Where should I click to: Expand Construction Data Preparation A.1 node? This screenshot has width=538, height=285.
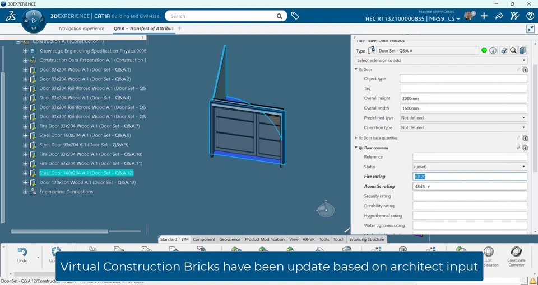pyautogui.click(x=25, y=60)
